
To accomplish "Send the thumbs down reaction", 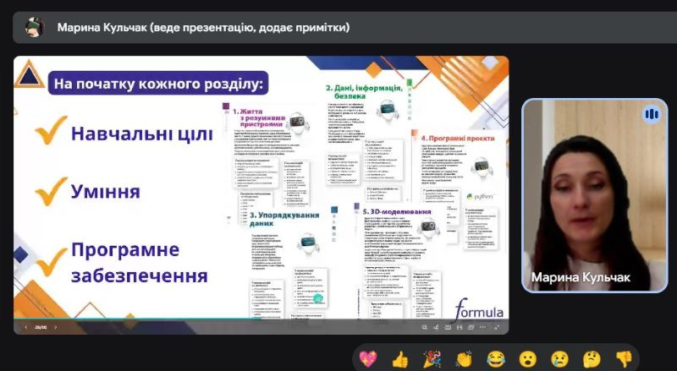I will click(624, 358).
